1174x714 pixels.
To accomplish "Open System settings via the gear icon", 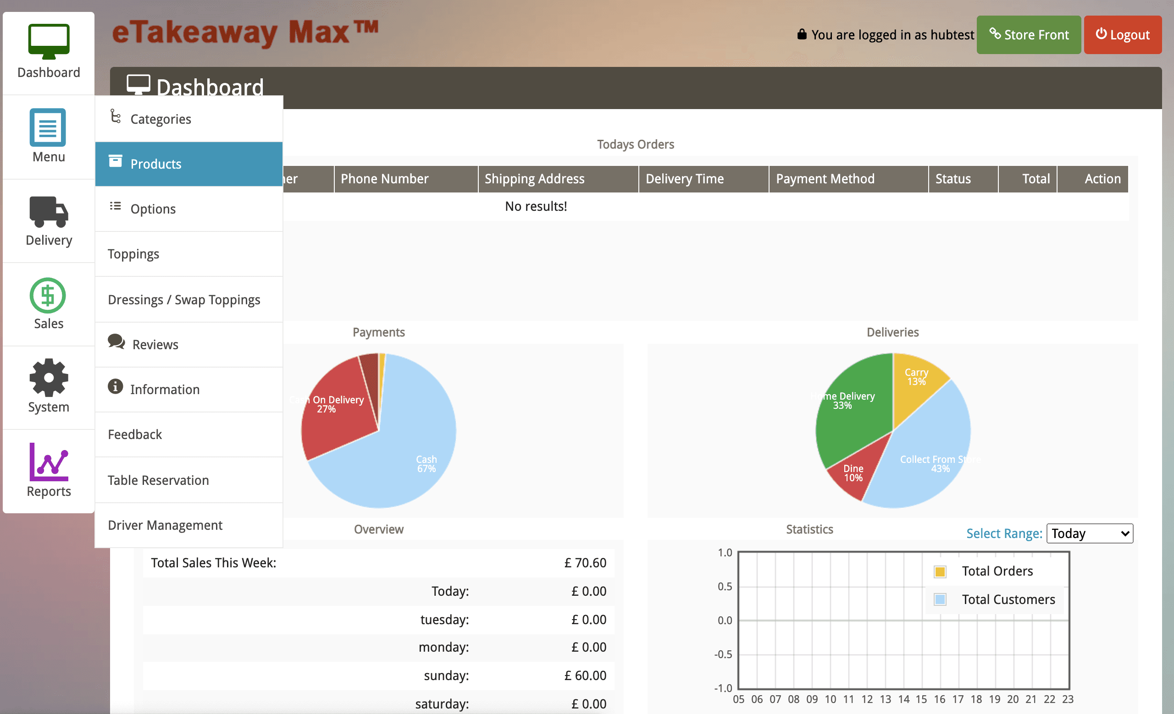I will (x=48, y=378).
